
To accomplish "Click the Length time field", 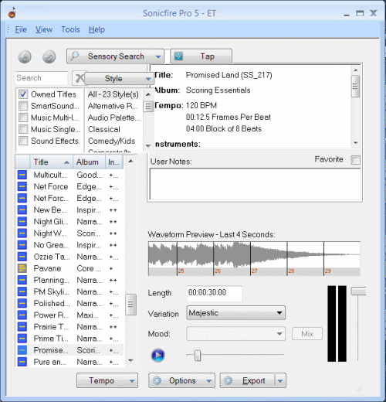I will (x=214, y=293).
